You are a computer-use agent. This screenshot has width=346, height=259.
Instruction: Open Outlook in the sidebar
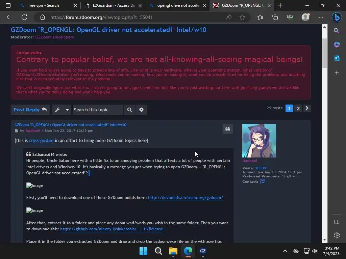[x=337, y=58]
